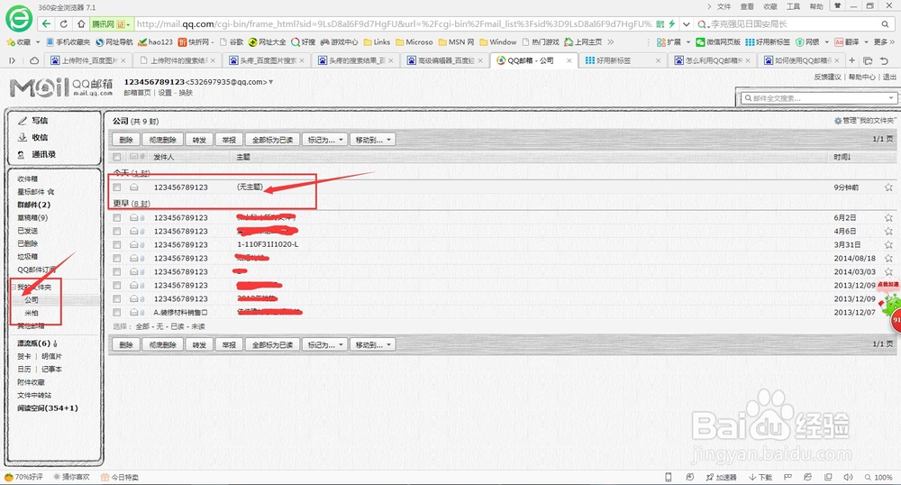Open the 收藏 favorites star icon
This screenshot has height=485, width=901.
(x=10, y=42)
